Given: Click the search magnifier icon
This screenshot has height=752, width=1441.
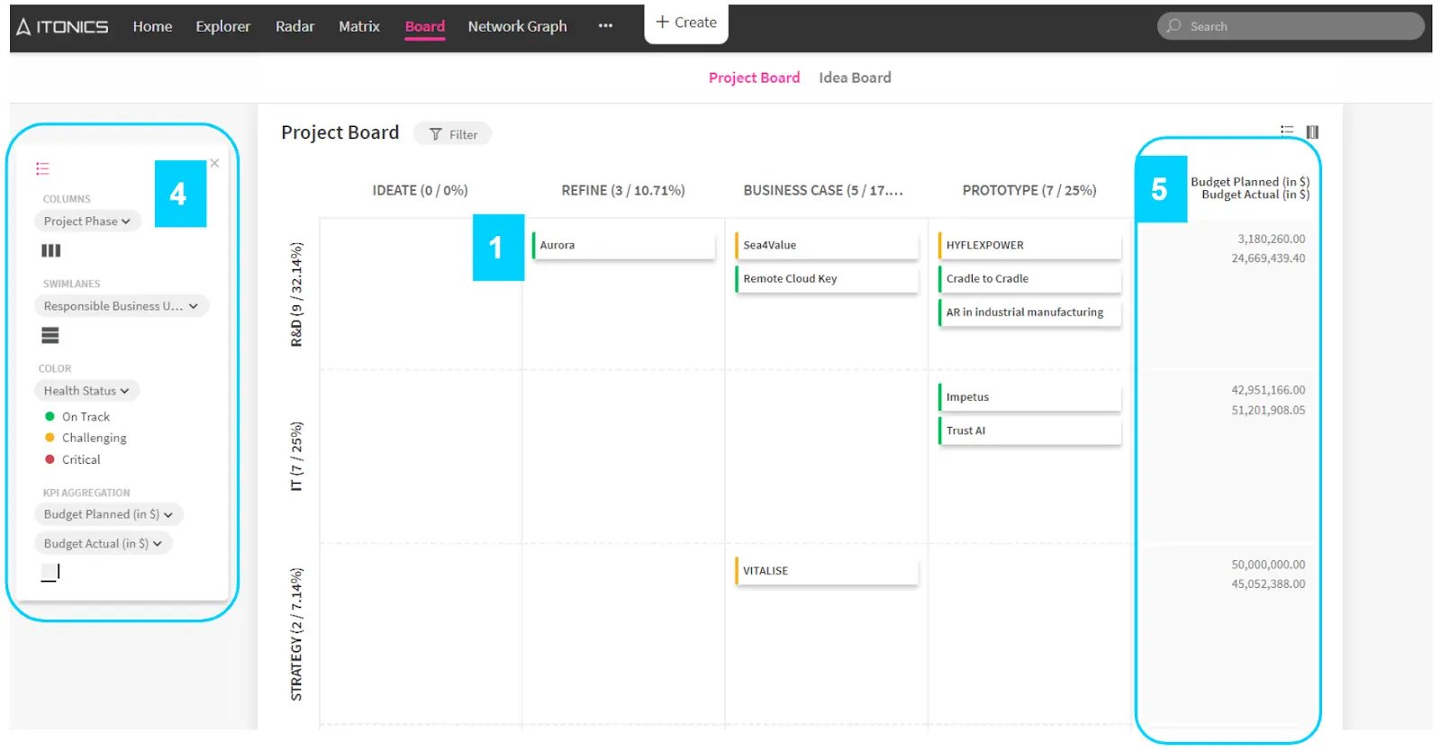Looking at the screenshot, I should click(x=1174, y=26).
